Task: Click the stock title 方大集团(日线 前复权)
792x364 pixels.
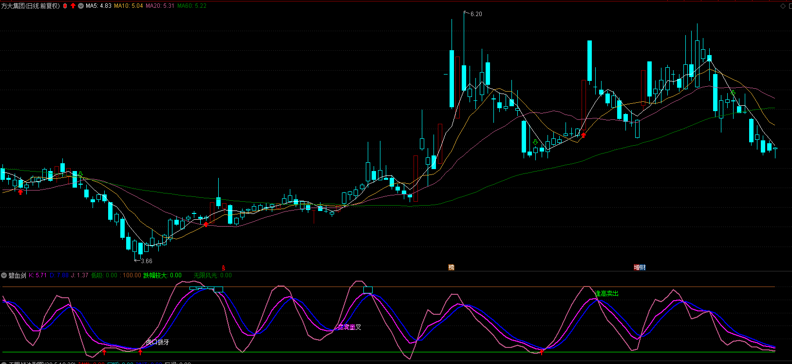Action: click(31, 6)
